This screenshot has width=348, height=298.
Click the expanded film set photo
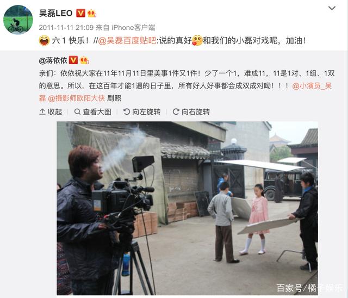[187, 208]
